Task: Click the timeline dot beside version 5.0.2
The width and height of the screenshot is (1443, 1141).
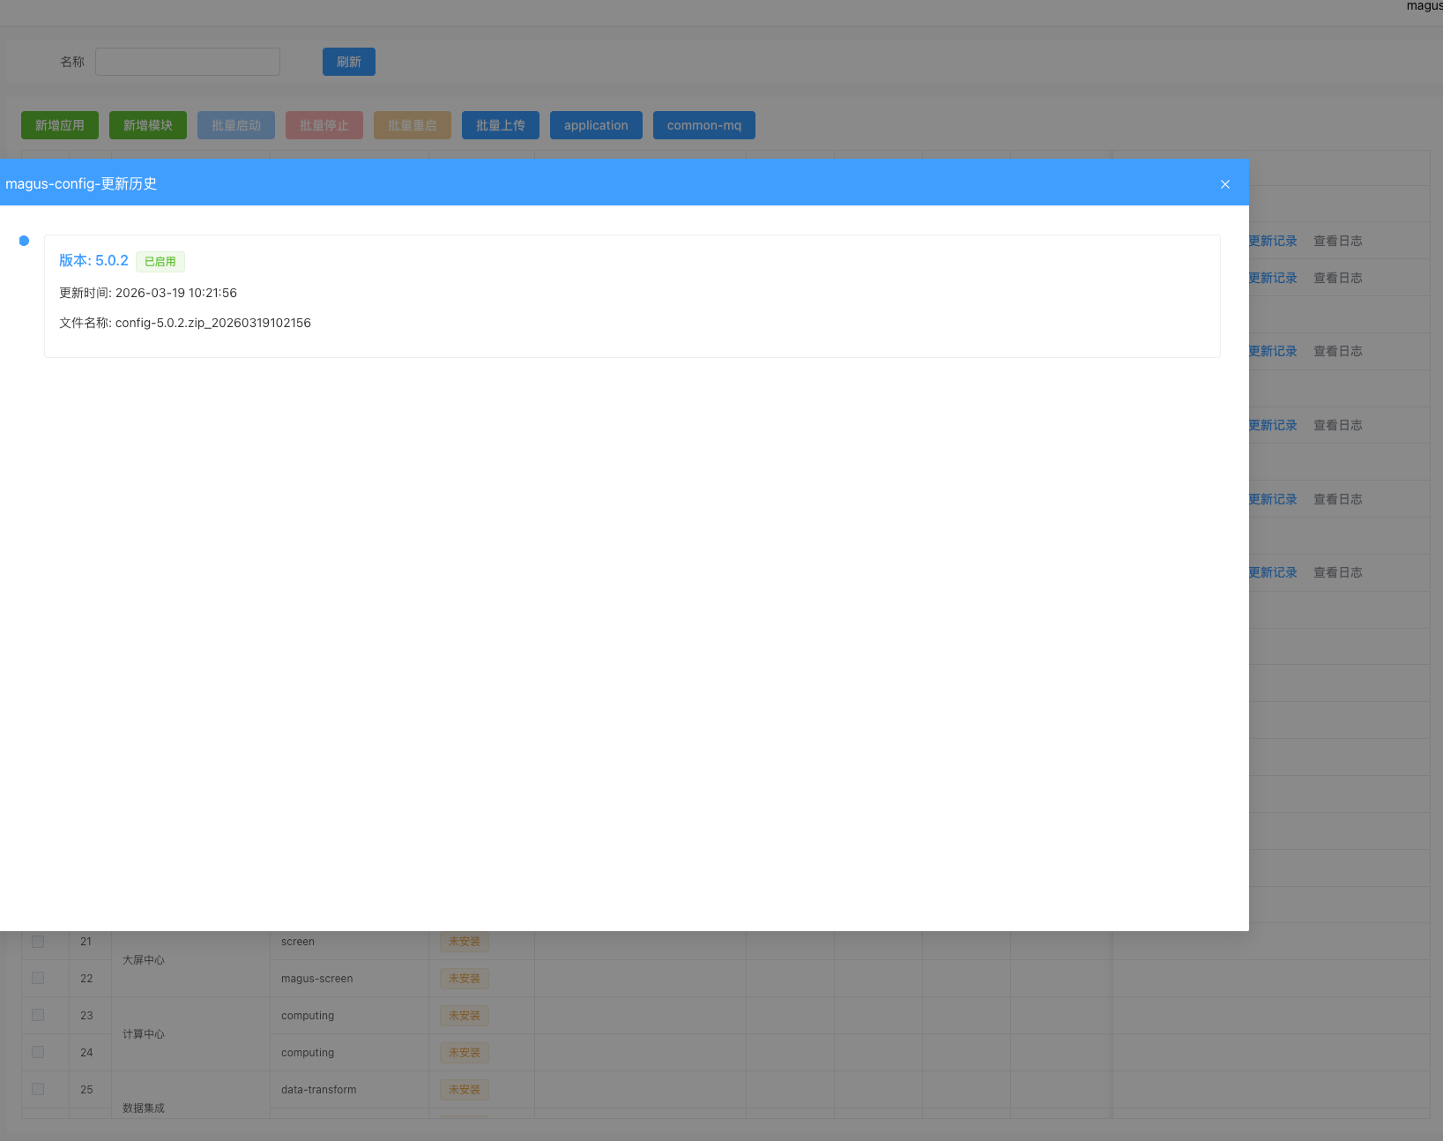Action: click(24, 241)
